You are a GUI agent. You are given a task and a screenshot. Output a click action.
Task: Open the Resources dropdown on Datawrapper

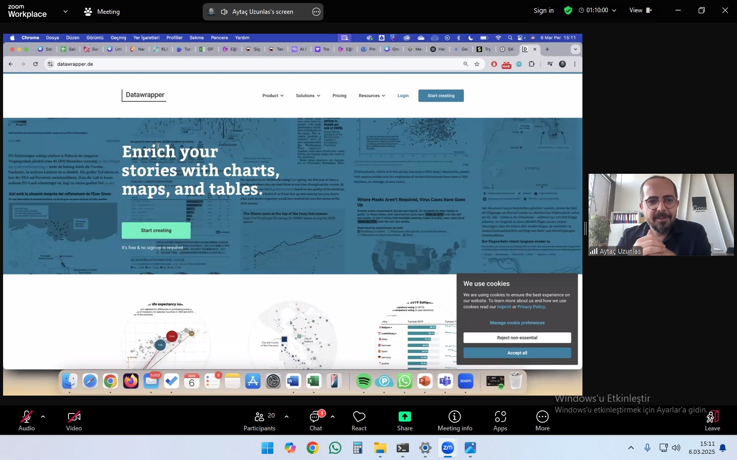372,96
